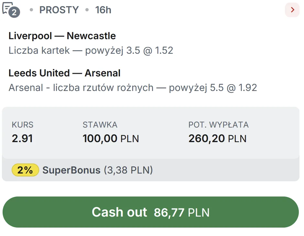The image size is (304, 236).
Task: Expand the Liverpool — Newcastle match details
Action: click(62, 36)
